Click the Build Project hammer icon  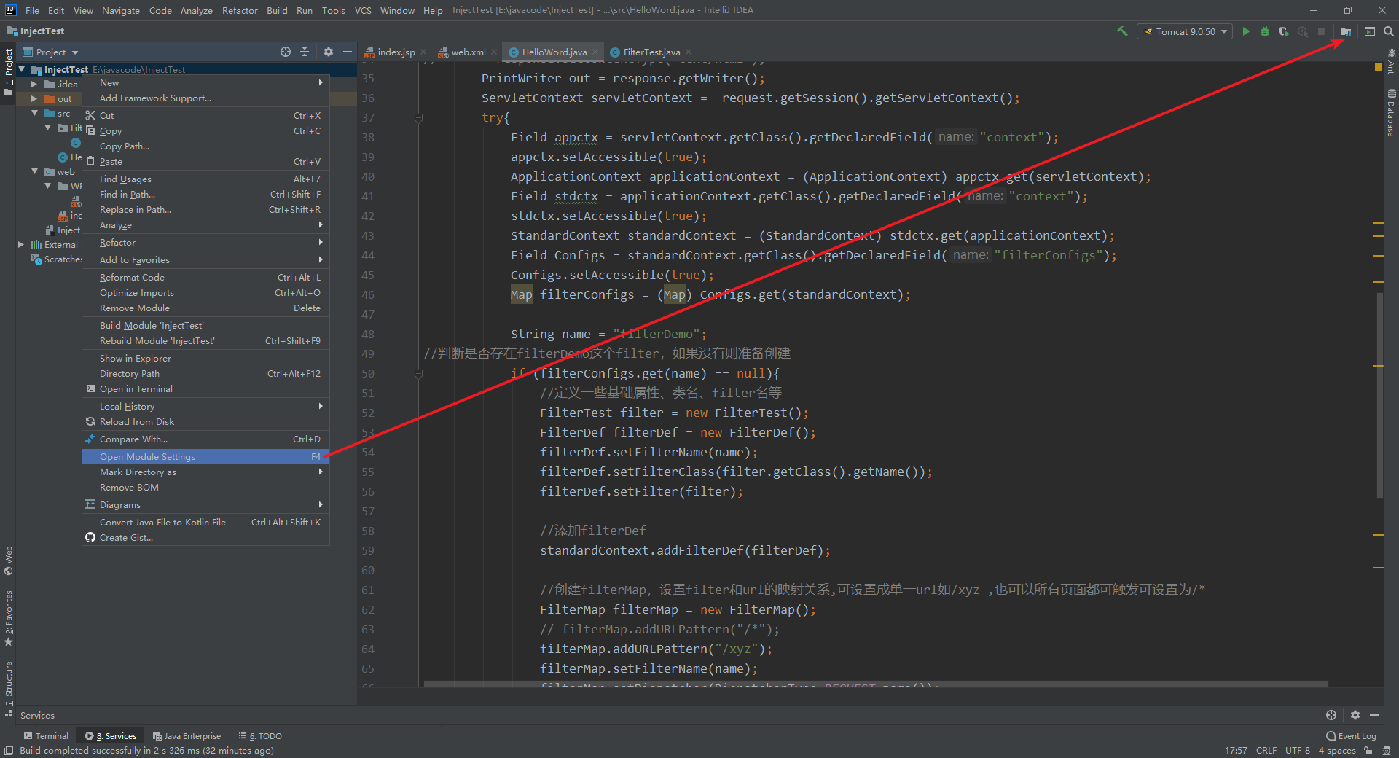point(1122,31)
